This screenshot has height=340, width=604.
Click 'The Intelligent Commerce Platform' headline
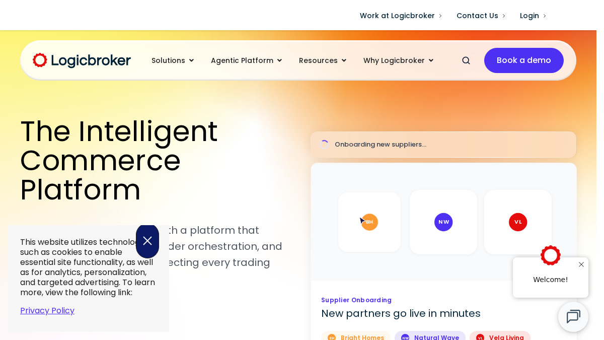tap(119, 161)
